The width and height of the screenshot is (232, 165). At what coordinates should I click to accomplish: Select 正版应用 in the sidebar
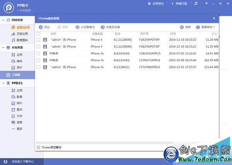(x=20, y=34)
